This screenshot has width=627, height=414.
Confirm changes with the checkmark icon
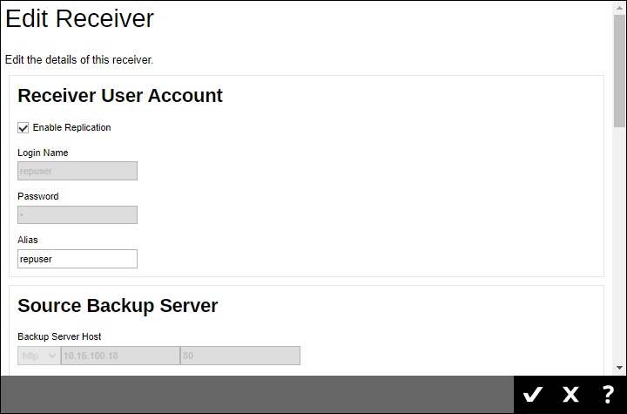533,394
